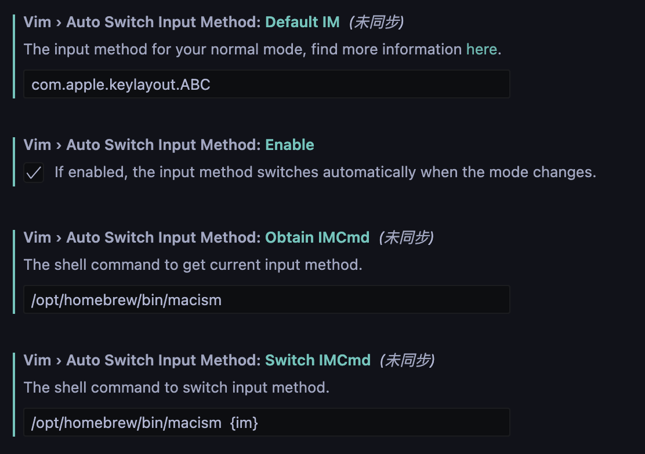Click the 未同步 label beside Switch IMCmd
The image size is (645, 454).
(407, 360)
